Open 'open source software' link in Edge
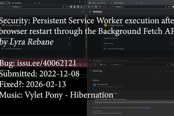Viewport: 174px width, 116px height. (x=144, y=108)
